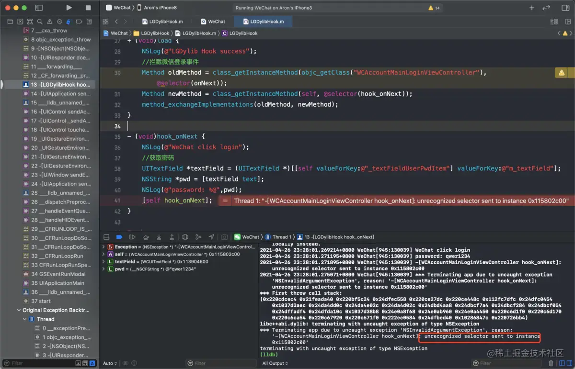
Task: Click the console Filter field
Action: tap(506, 363)
